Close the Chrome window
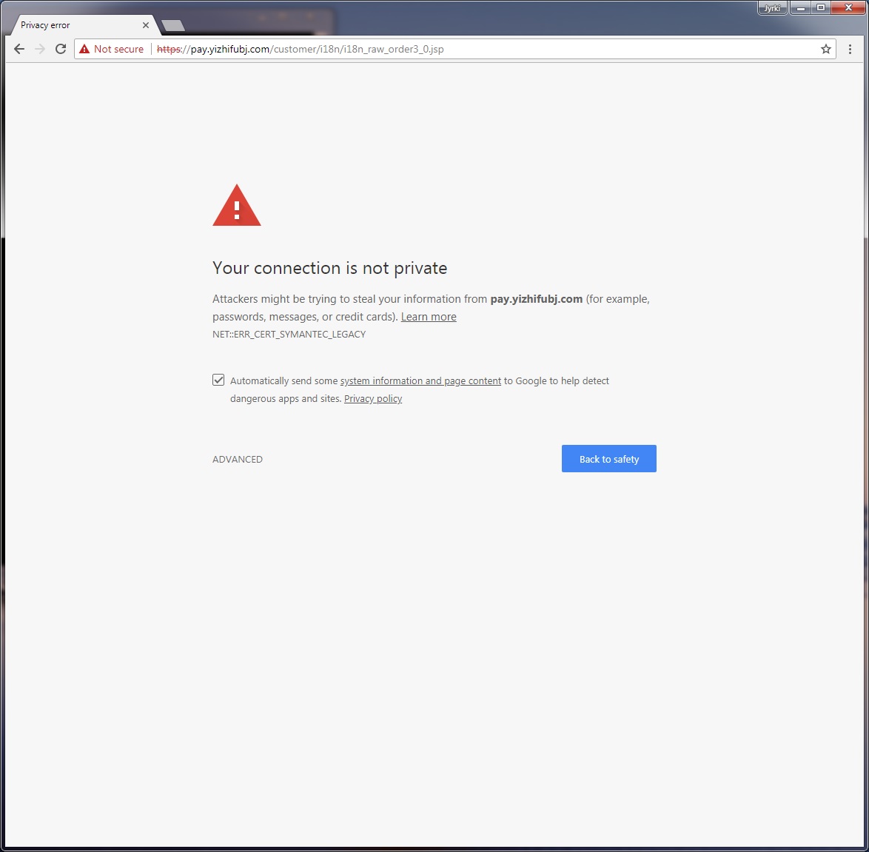The width and height of the screenshot is (869, 852). [x=848, y=7]
